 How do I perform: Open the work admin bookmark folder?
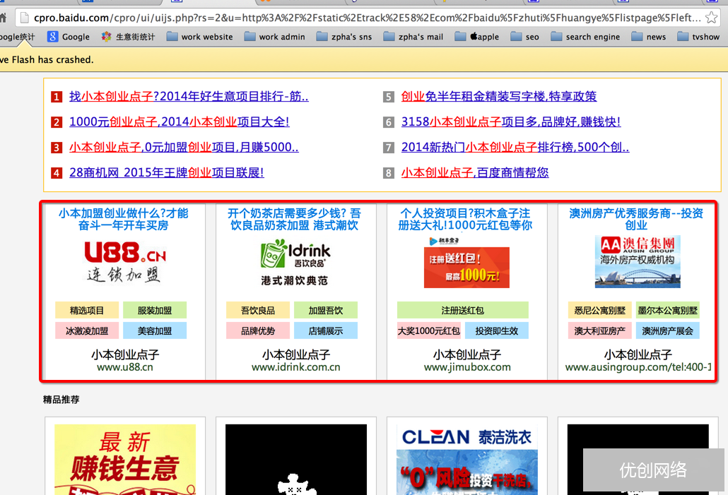(x=275, y=37)
